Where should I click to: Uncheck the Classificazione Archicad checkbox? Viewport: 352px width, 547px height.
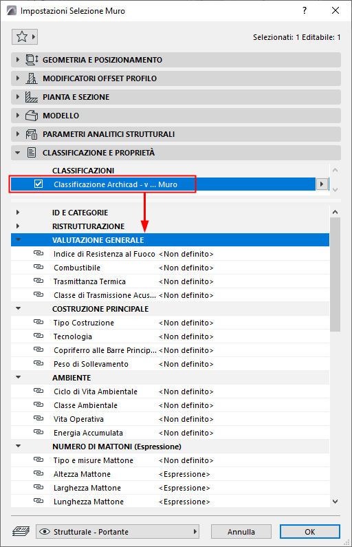[38, 184]
